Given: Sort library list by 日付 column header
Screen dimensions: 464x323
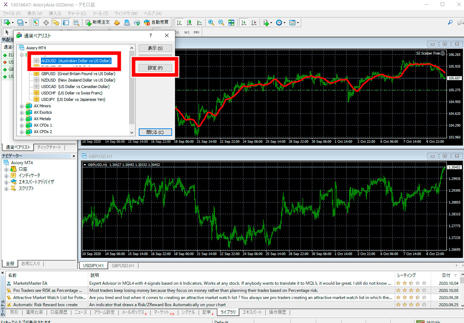Looking at the screenshot, I should point(446,275).
